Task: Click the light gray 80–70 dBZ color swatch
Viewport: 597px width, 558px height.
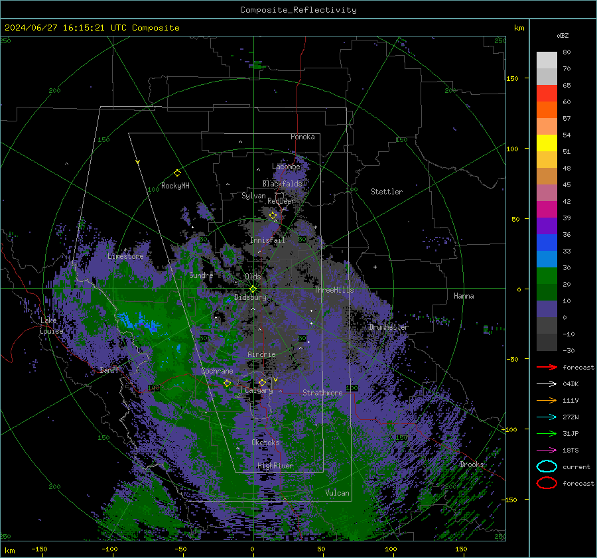Action: click(547, 60)
